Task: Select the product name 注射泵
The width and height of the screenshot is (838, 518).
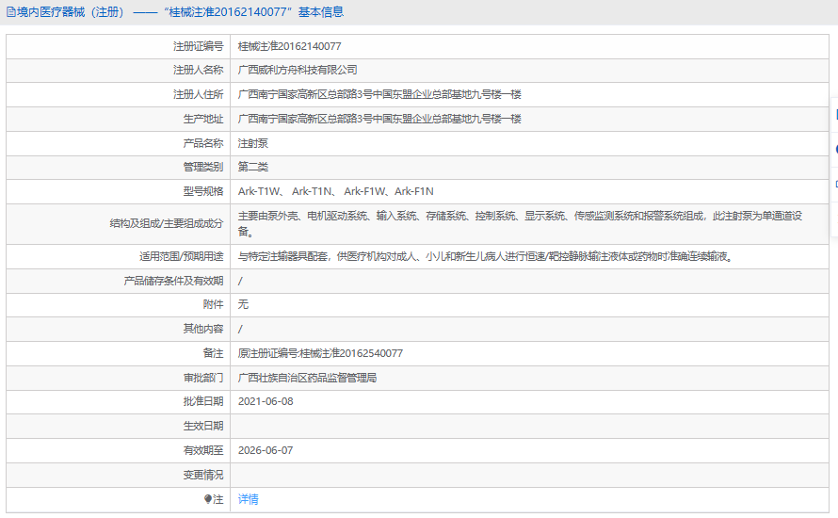Action: tap(252, 143)
